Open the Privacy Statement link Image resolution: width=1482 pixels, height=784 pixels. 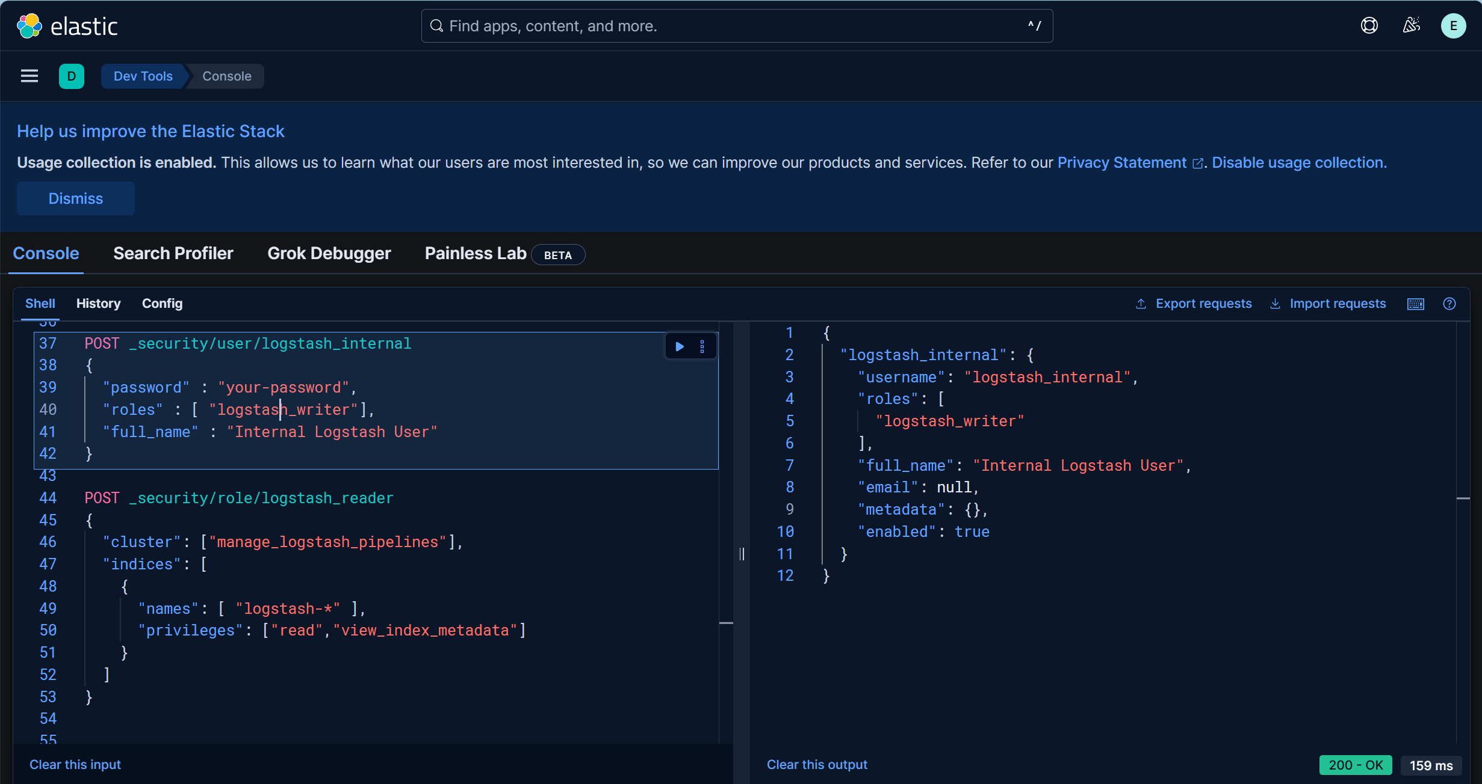pos(1130,163)
